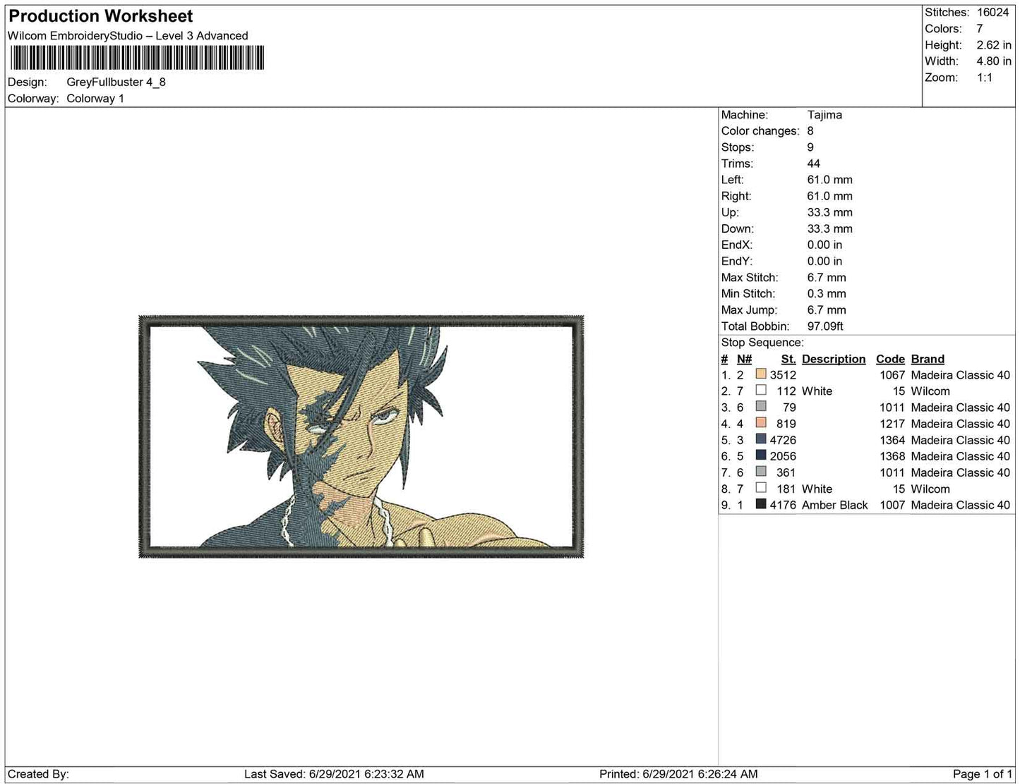Click the 'Page 1 of 1' footer text
Viewport: 1020px width, 784px height.
pos(983,774)
